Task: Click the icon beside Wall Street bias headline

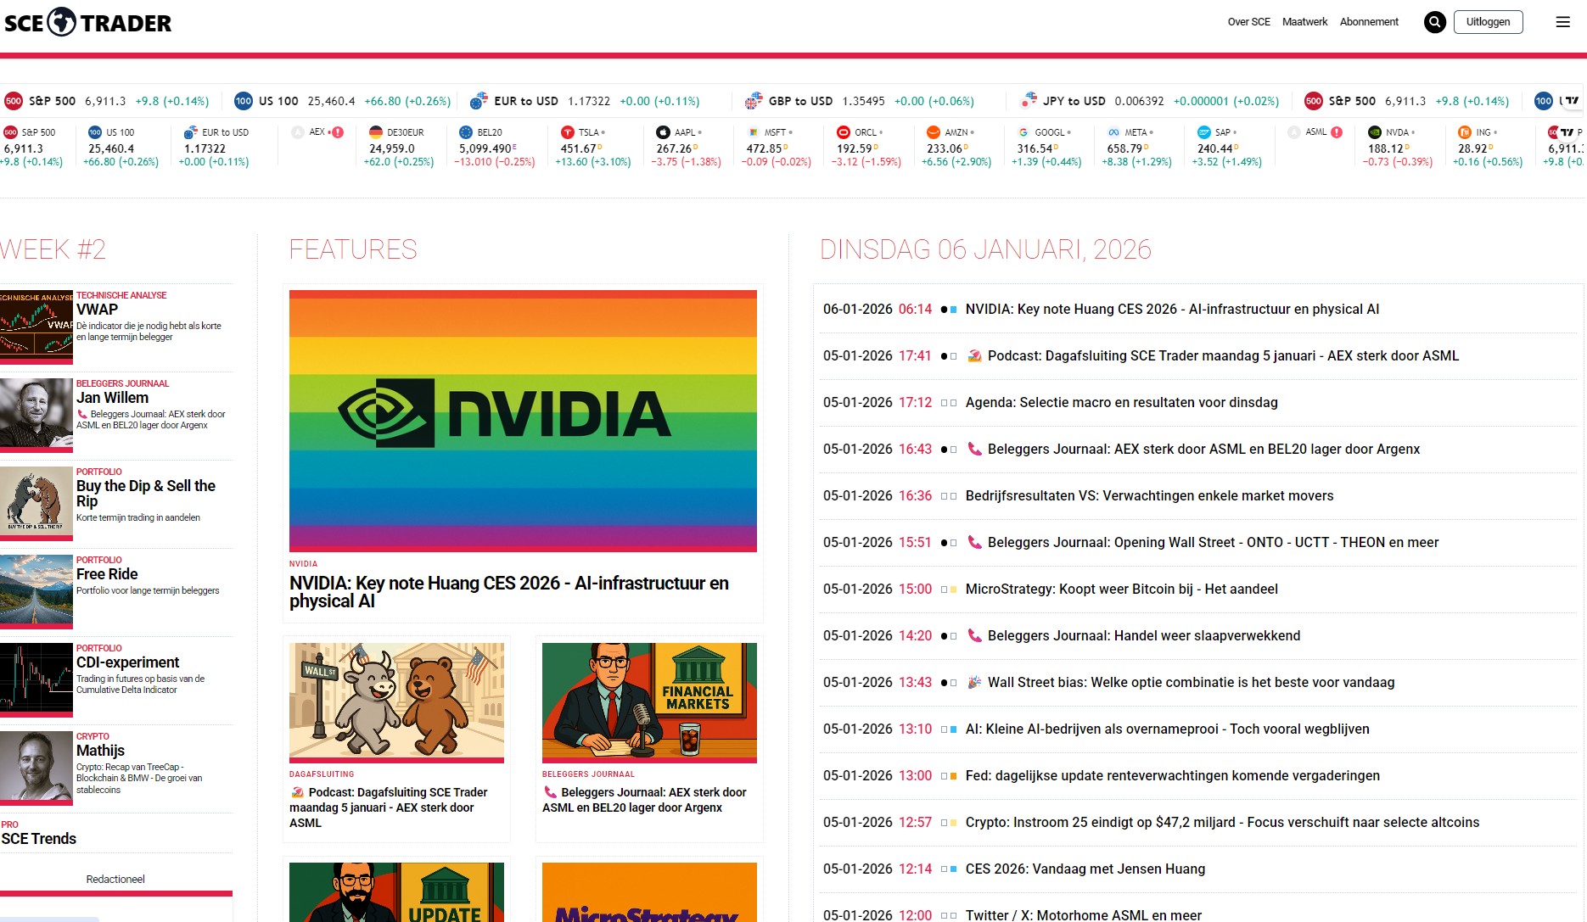Action: 975,682
